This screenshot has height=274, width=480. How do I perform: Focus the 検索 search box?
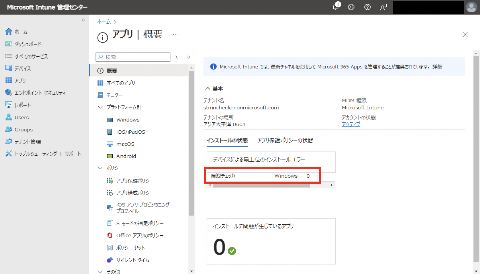[133, 57]
